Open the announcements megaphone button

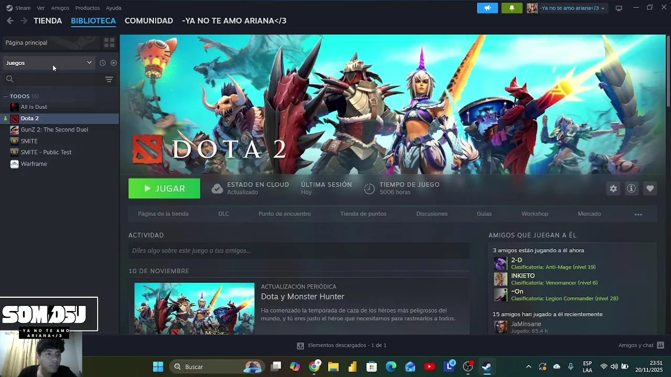point(488,8)
